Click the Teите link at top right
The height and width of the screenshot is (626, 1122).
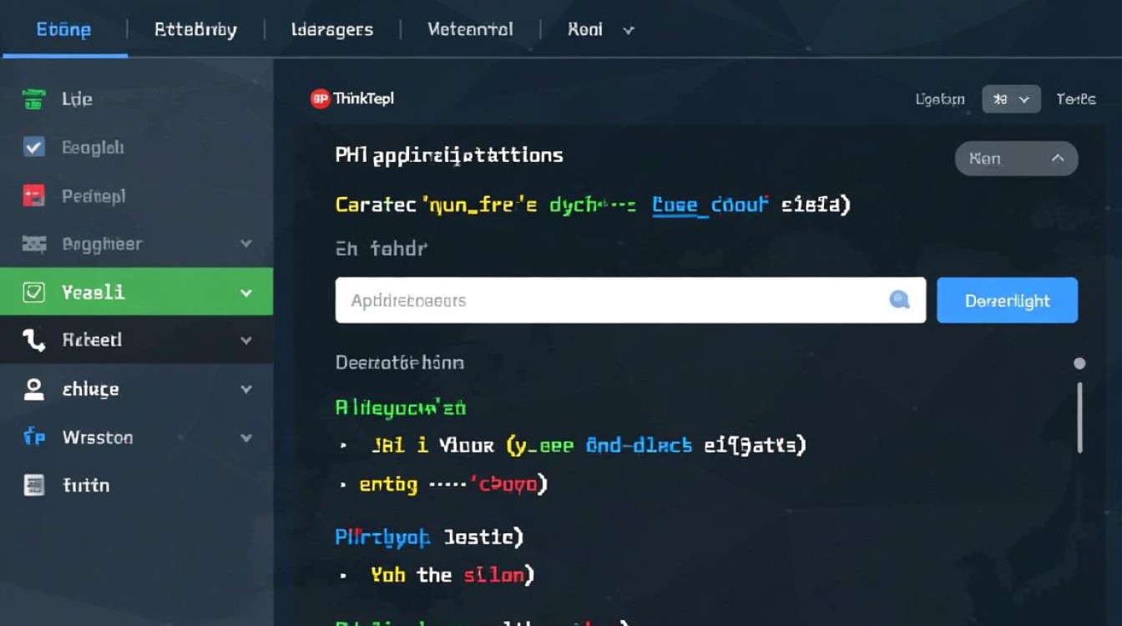click(1076, 99)
